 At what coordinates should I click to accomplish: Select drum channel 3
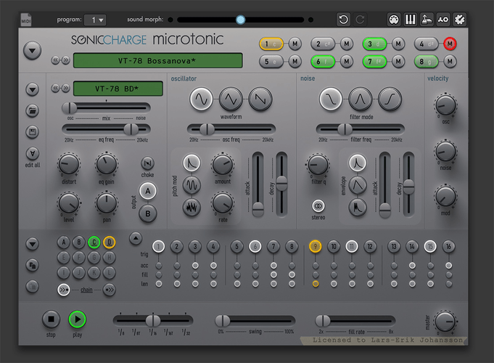coord(374,44)
